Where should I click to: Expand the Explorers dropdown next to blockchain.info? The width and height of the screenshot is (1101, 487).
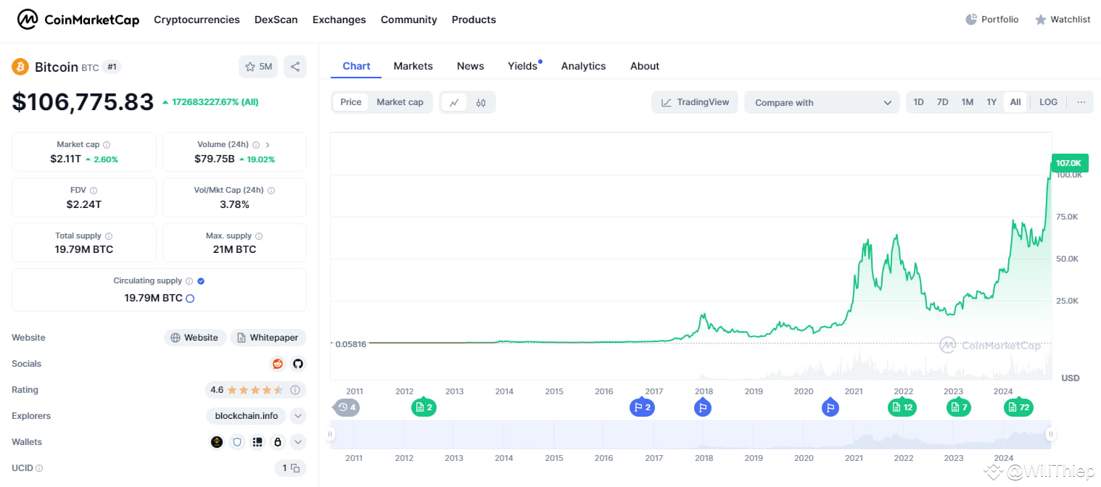(297, 416)
